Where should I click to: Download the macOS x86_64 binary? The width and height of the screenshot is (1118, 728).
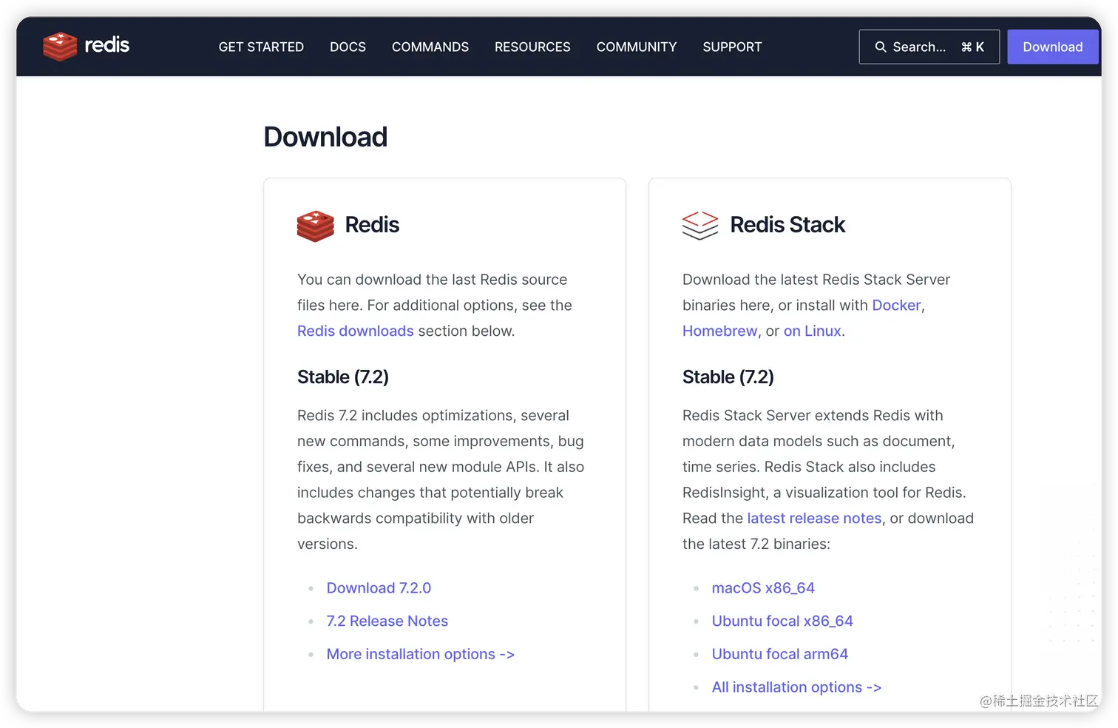pos(763,587)
